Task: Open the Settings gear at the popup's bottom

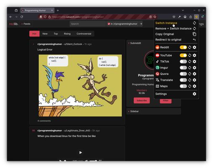Action: 194,94
